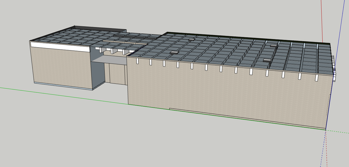Select the white band atop the left building's wall
The height and width of the screenshot is (167, 349).
[60, 47]
